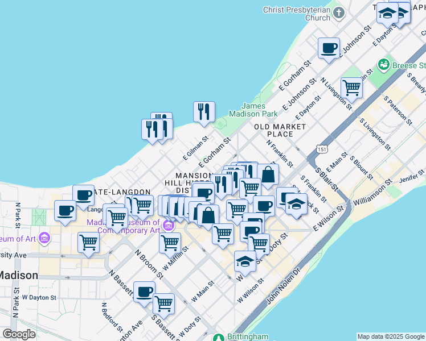Select the Madison Museum of Contemporary Art icon
Screen dimensions: 426x341
pos(169,226)
